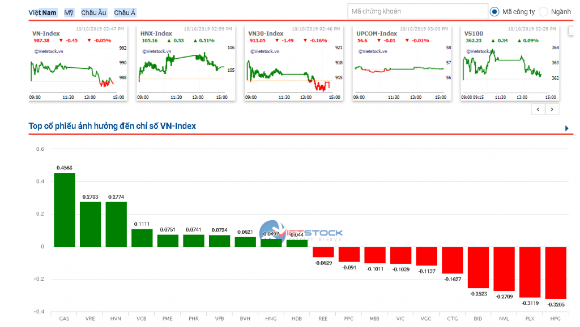Switch to the Việt Nam tab
580x327 pixels.
(42, 12)
